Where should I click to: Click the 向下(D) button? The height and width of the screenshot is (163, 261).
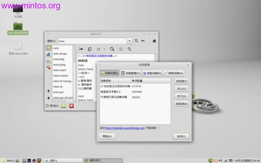tap(181, 96)
